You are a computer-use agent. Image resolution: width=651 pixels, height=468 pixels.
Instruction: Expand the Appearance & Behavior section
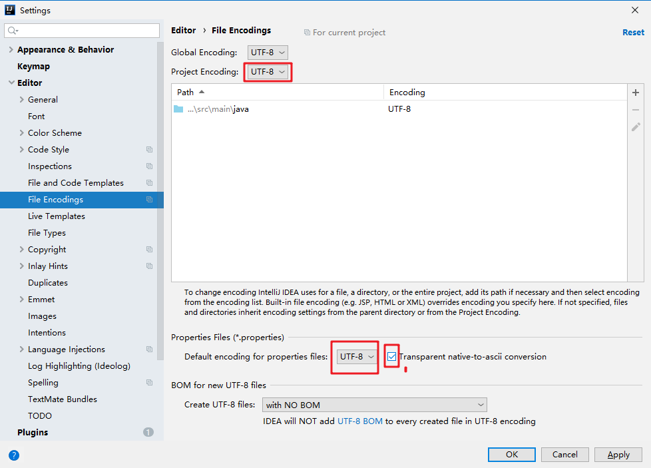point(11,49)
